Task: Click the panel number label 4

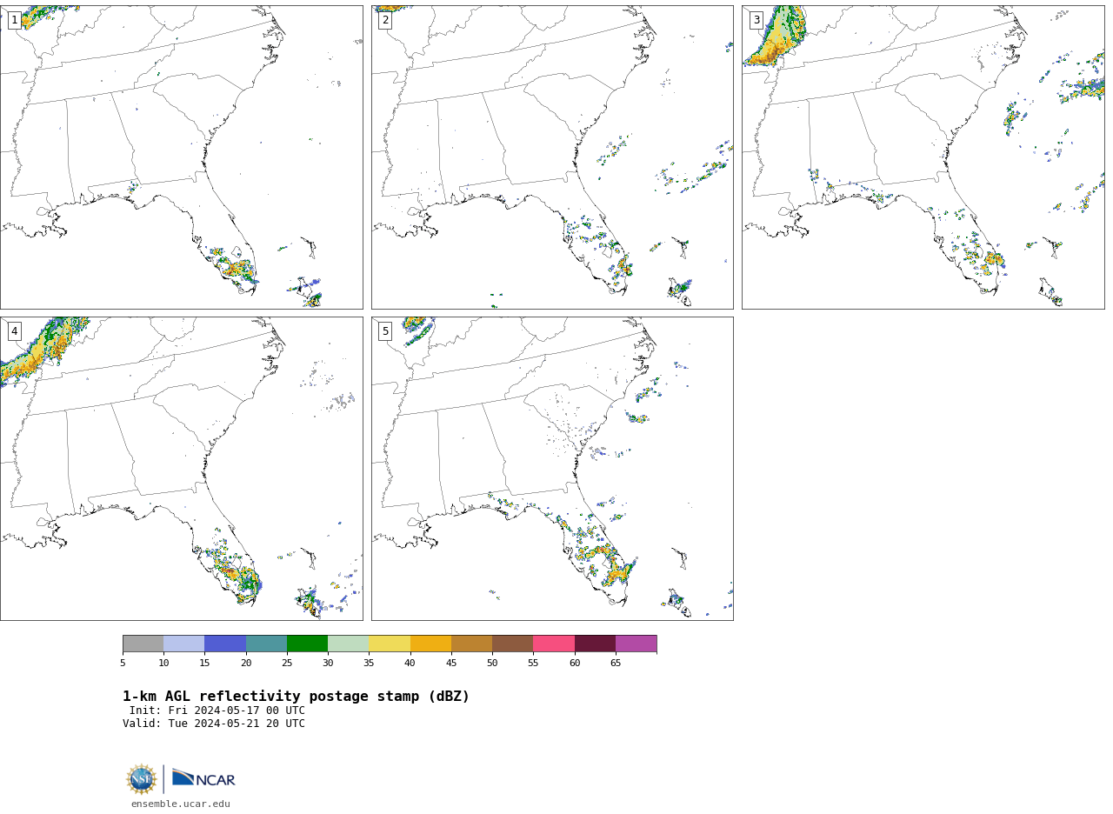Action: coord(14,331)
